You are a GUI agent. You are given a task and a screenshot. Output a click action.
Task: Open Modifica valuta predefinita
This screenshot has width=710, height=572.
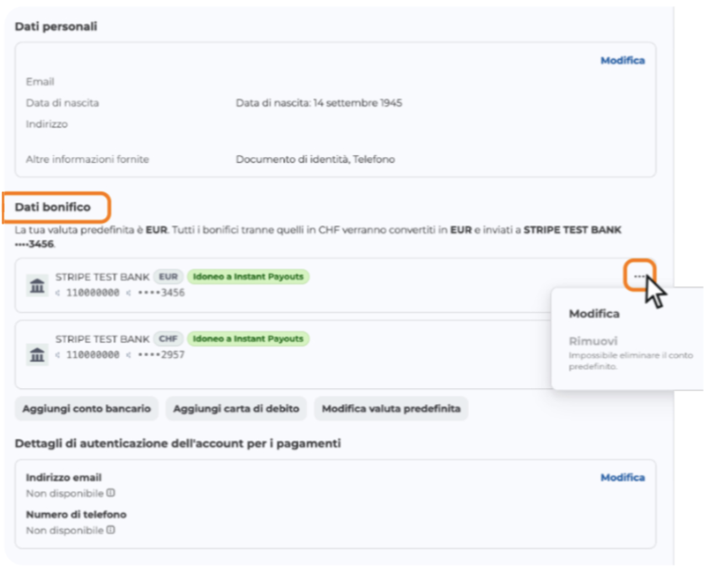(390, 409)
